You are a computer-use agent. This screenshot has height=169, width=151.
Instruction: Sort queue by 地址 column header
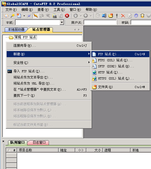67,150
